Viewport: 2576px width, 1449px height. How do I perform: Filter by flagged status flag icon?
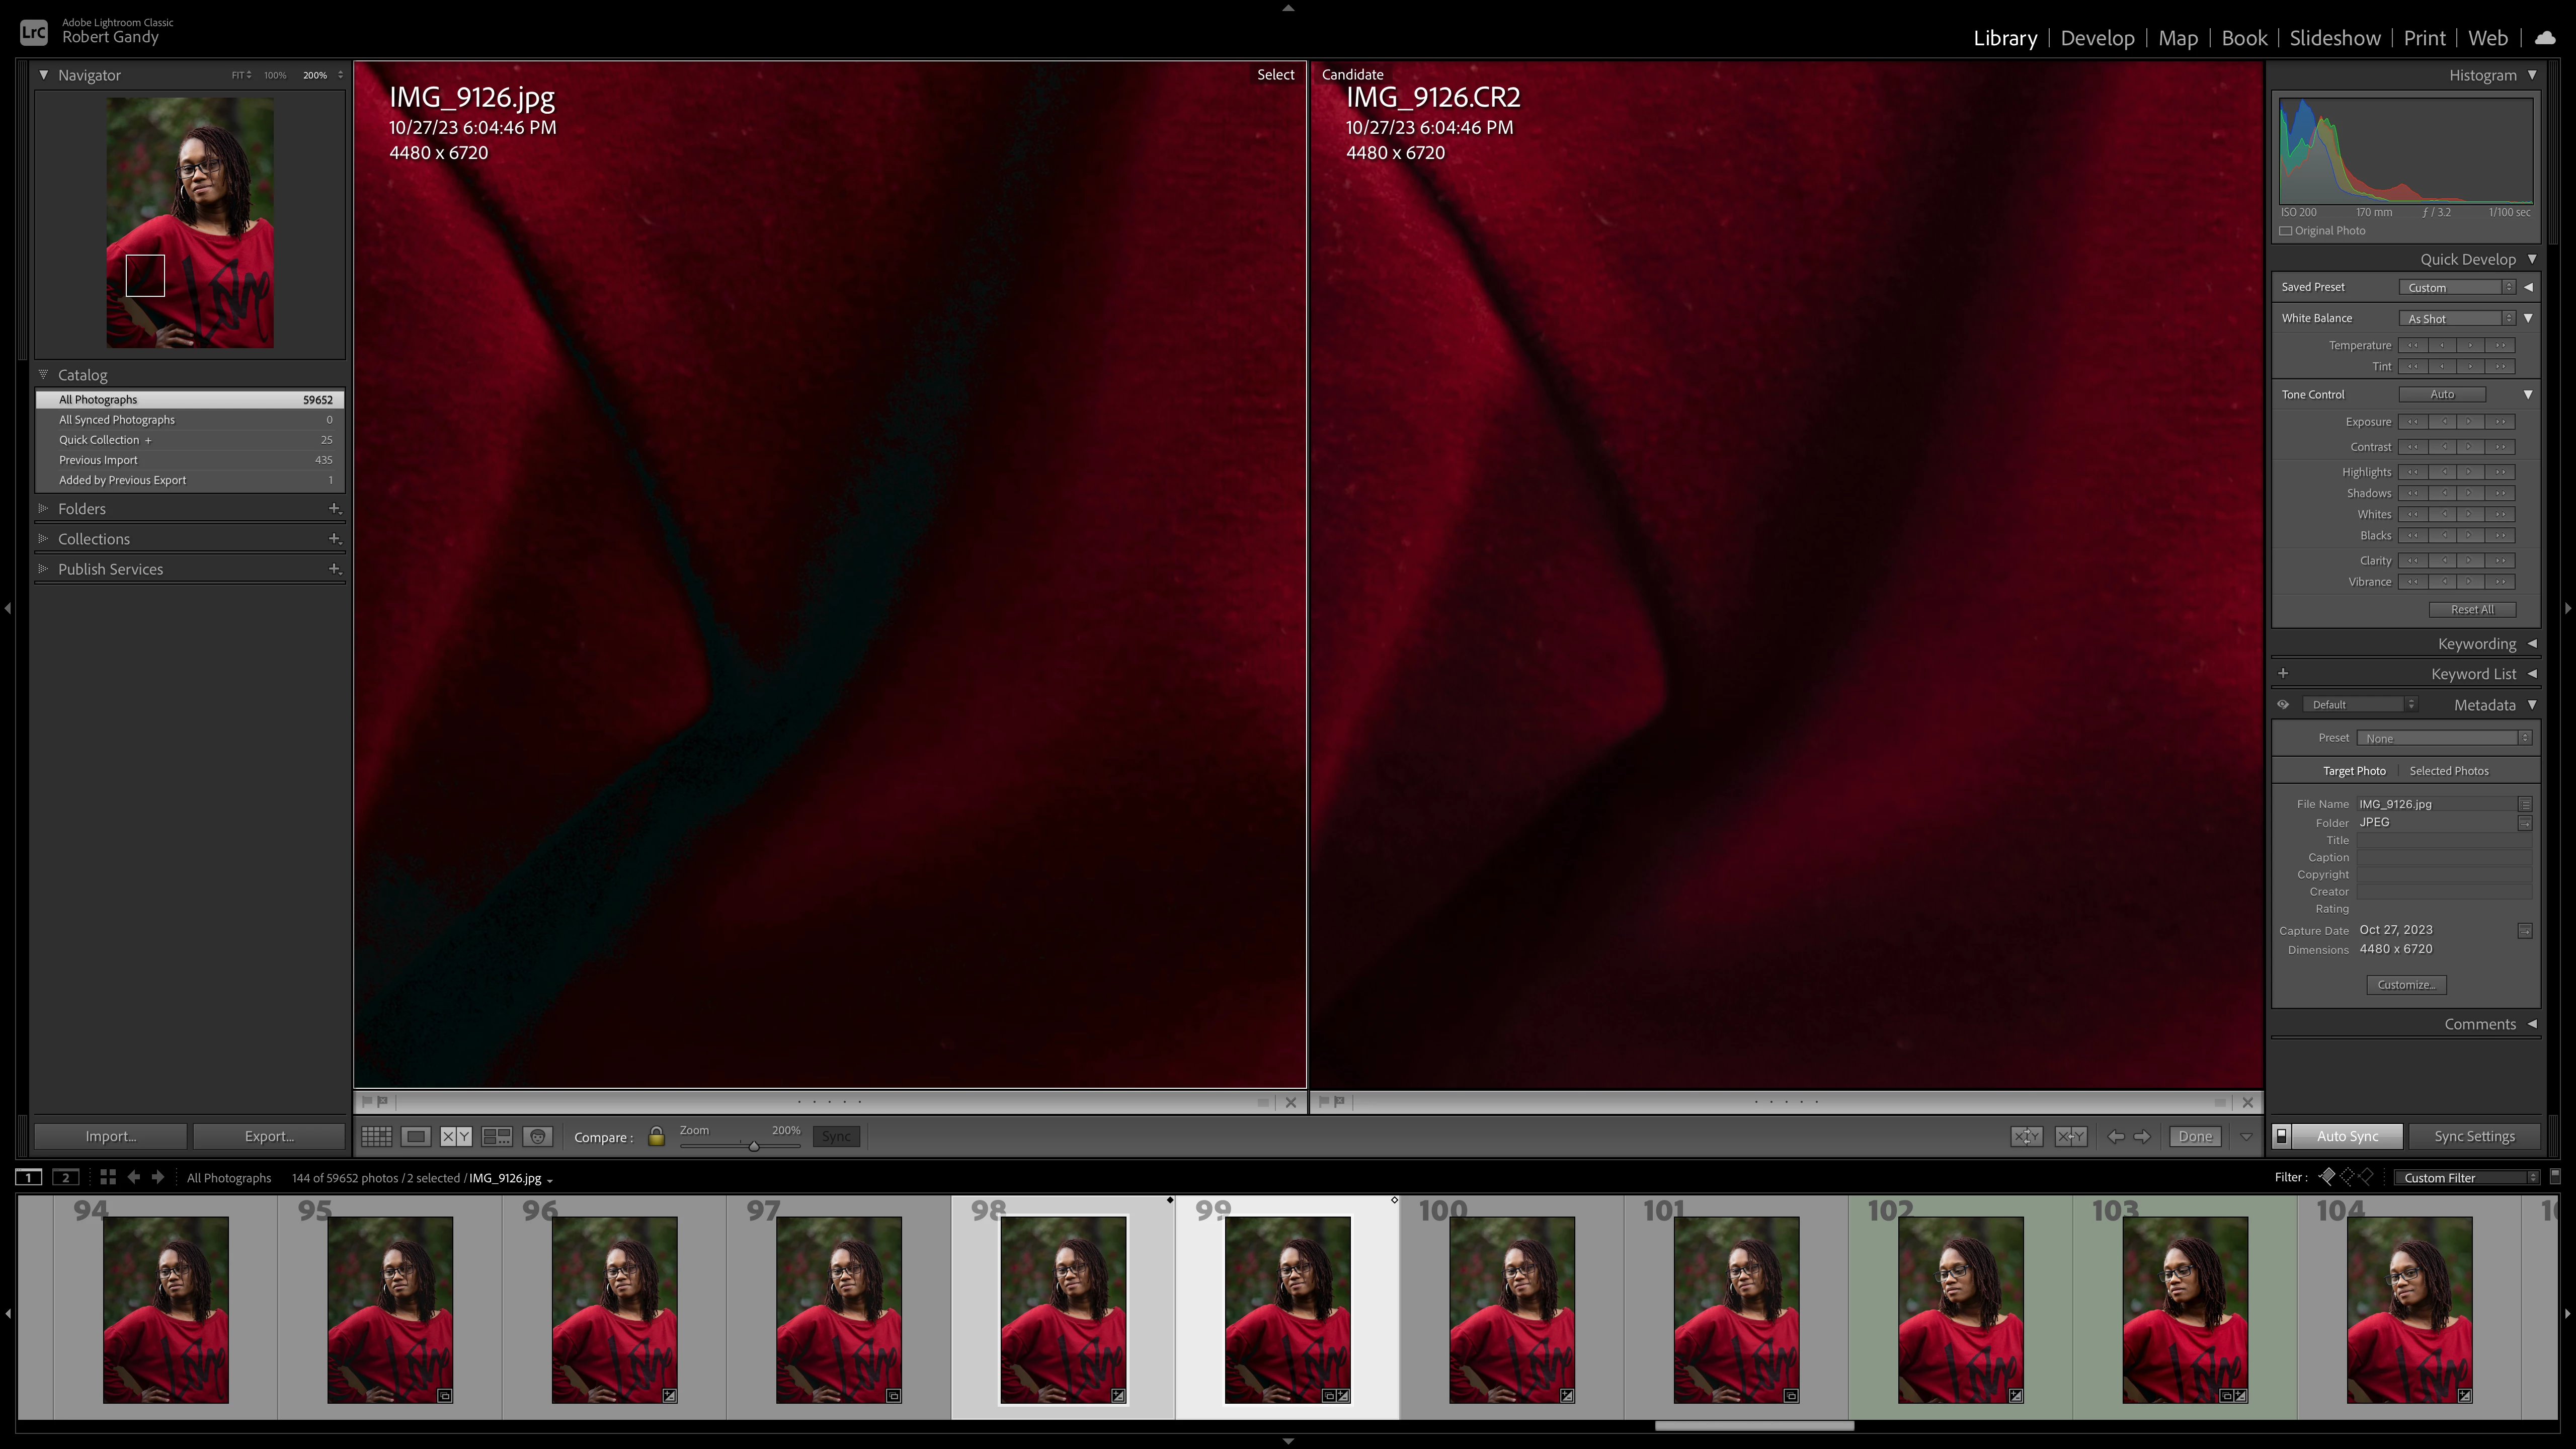[x=2328, y=1177]
